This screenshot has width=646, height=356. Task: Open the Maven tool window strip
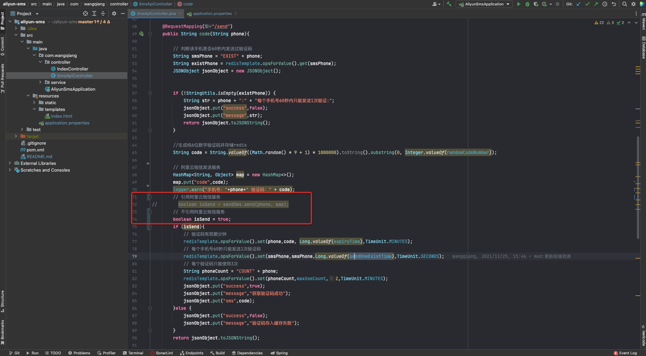(643, 24)
